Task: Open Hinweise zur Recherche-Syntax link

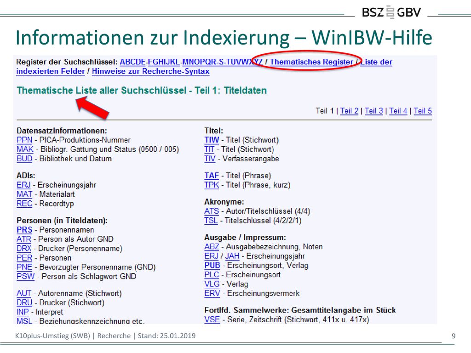Action: (x=150, y=71)
